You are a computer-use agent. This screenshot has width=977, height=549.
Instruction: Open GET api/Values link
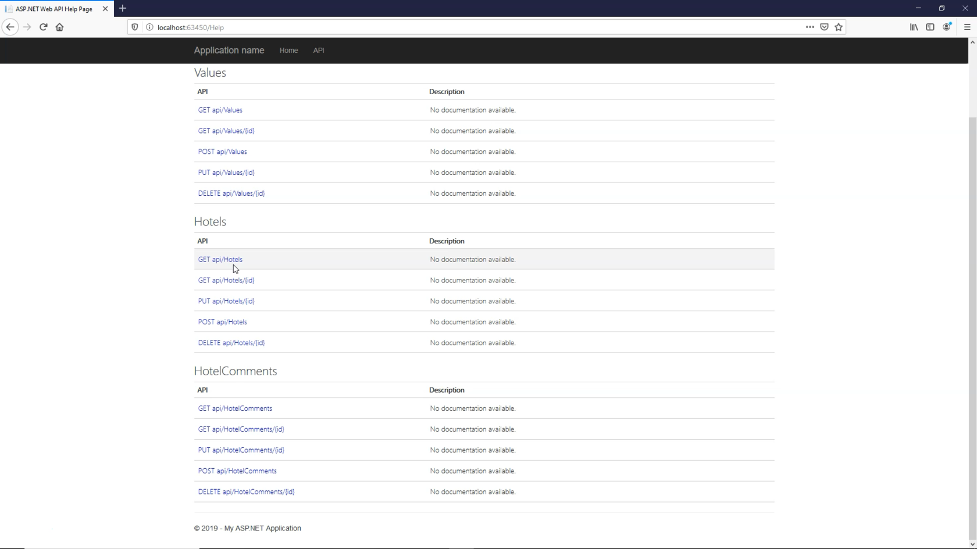(220, 110)
